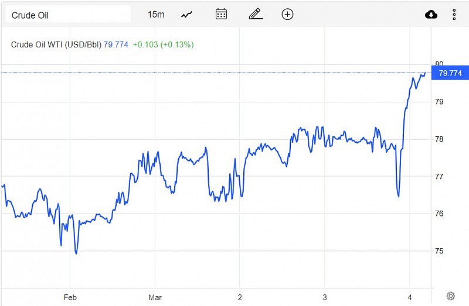Image resolution: width=469 pixels, height=306 pixels.
Task: Open the calendar date range picker
Action: (221, 14)
